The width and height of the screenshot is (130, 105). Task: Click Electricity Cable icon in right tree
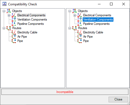[x=80, y=32]
